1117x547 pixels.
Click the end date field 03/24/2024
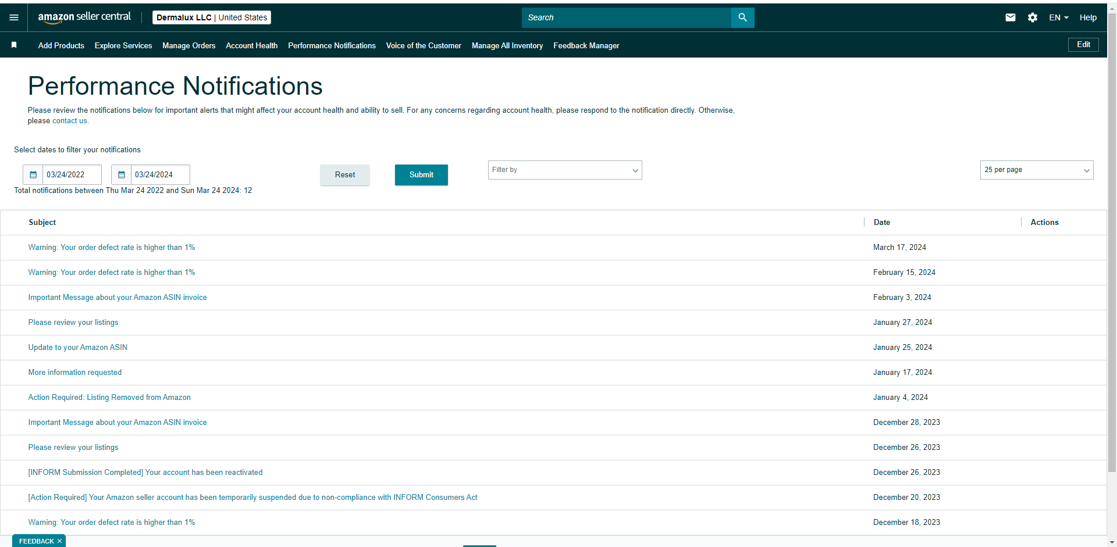pos(161,174)
